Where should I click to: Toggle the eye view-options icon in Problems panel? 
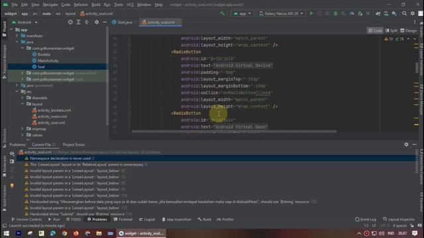pos(12,153)
